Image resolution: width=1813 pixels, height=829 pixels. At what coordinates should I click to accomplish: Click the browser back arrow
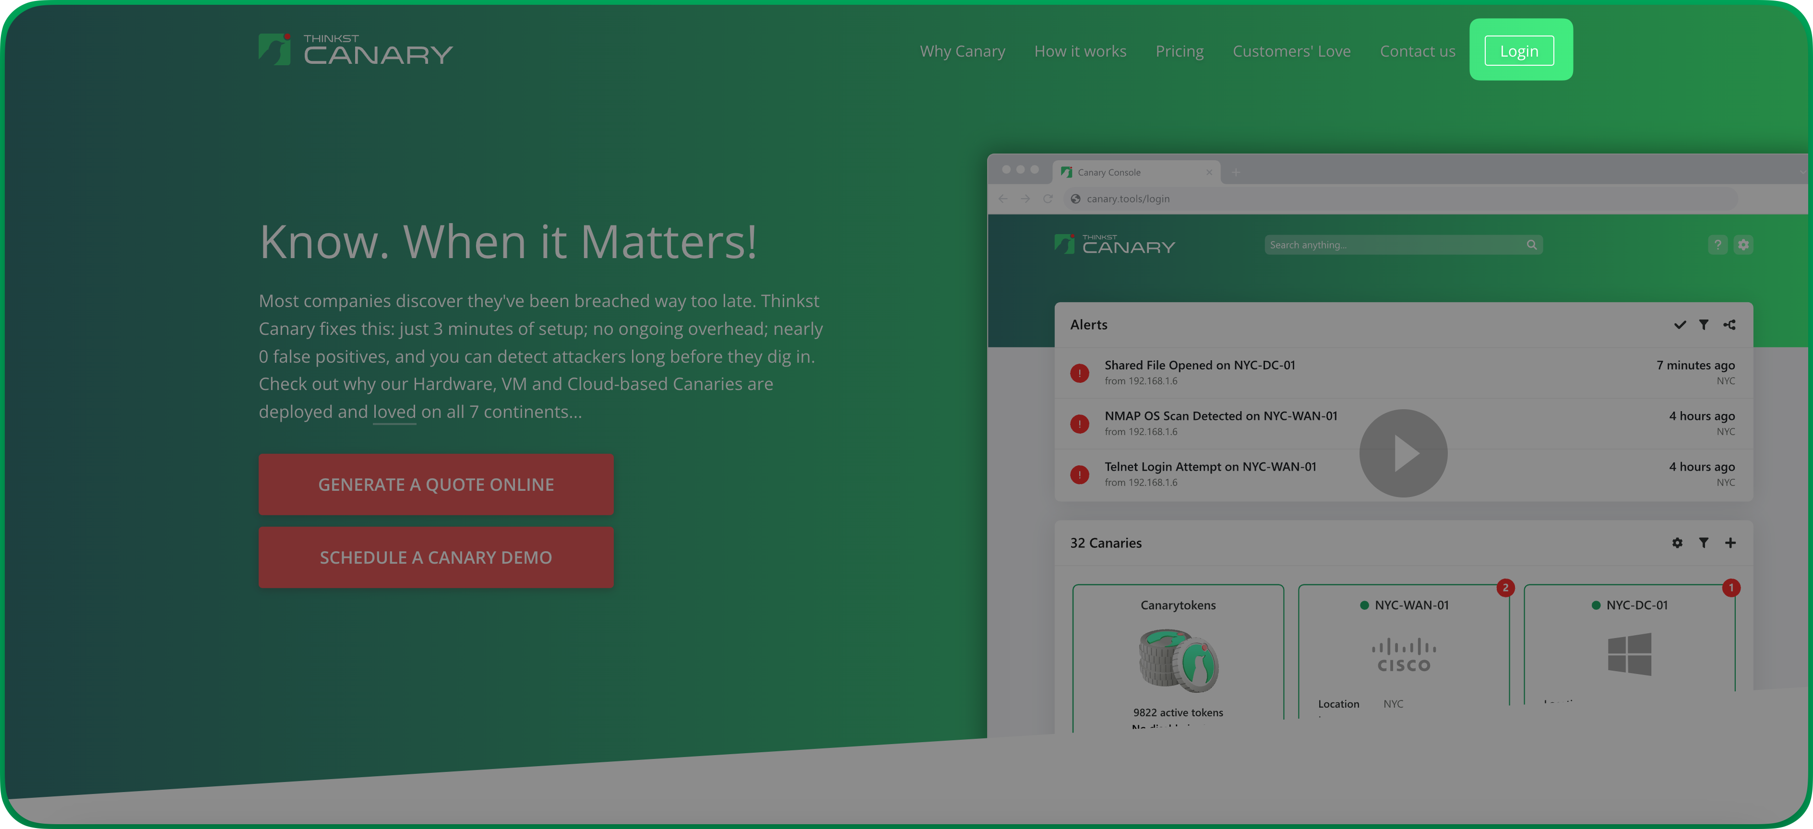coord(1003,199)
